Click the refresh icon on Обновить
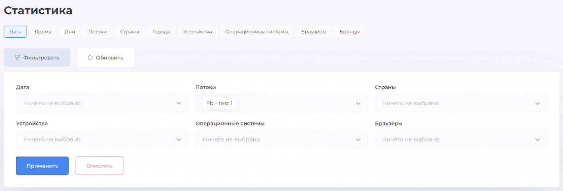563x191 pixels. pyautogui.click(x=90, y=57)
